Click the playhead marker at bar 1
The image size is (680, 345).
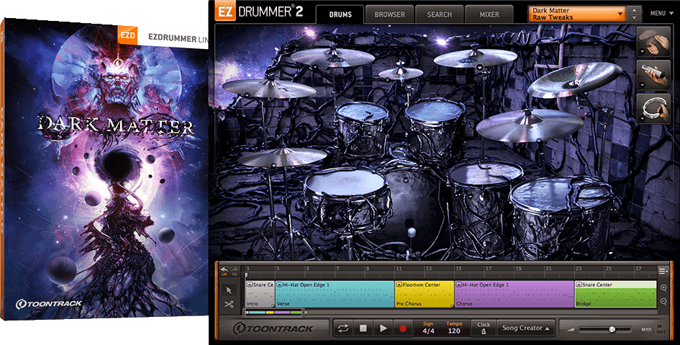tap(246, 275)
